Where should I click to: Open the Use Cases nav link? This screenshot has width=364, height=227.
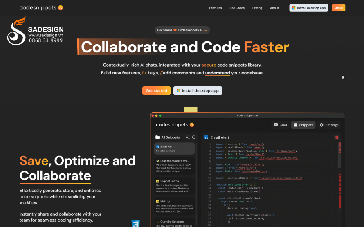tap(237, 8)
